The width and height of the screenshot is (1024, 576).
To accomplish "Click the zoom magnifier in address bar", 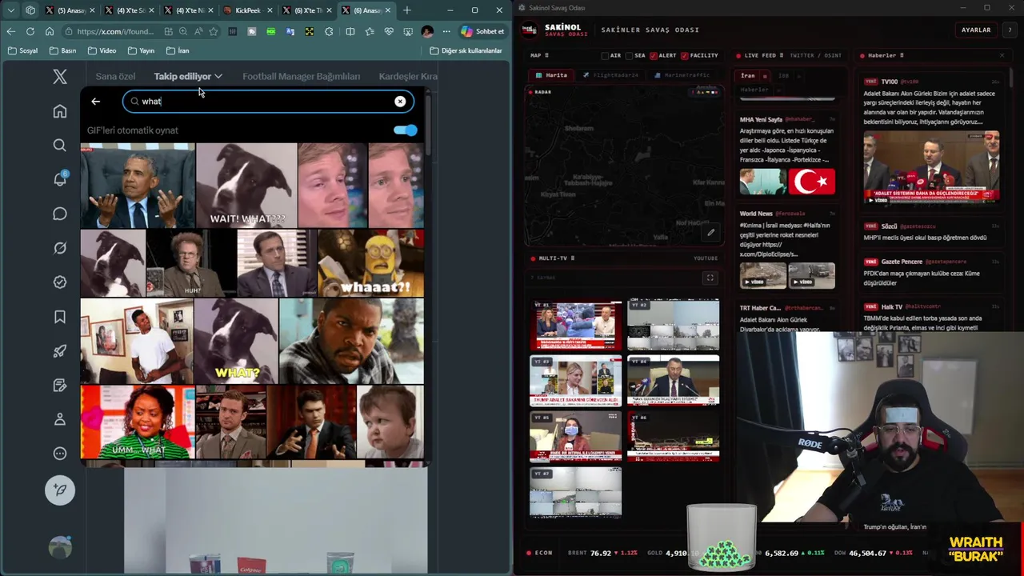I will point(183,31).
